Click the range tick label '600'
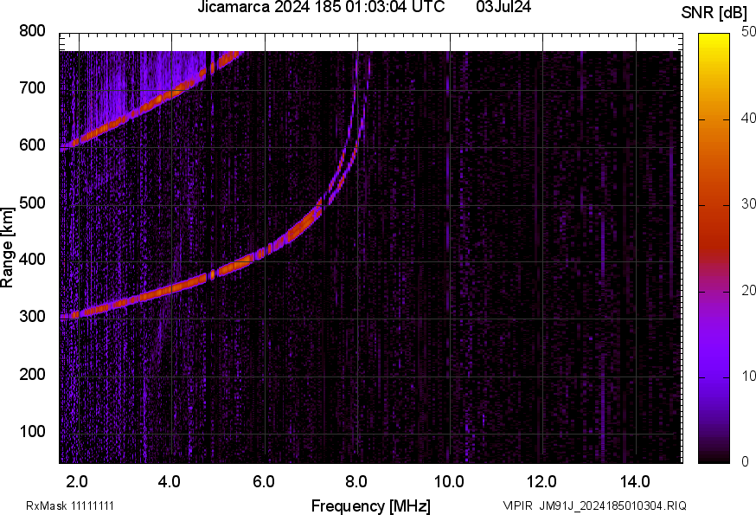756x515 pixels. tap(32, 145)
